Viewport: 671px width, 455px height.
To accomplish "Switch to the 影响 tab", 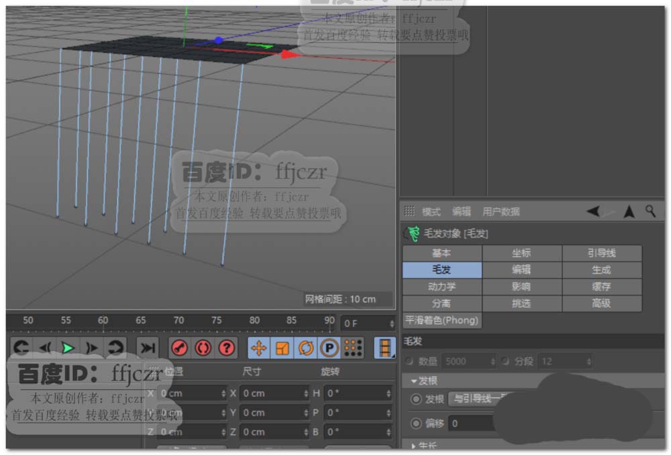I will (x=521, y=286).
